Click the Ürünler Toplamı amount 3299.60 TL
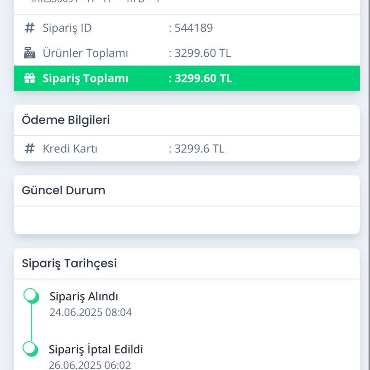 coord(202,53)
